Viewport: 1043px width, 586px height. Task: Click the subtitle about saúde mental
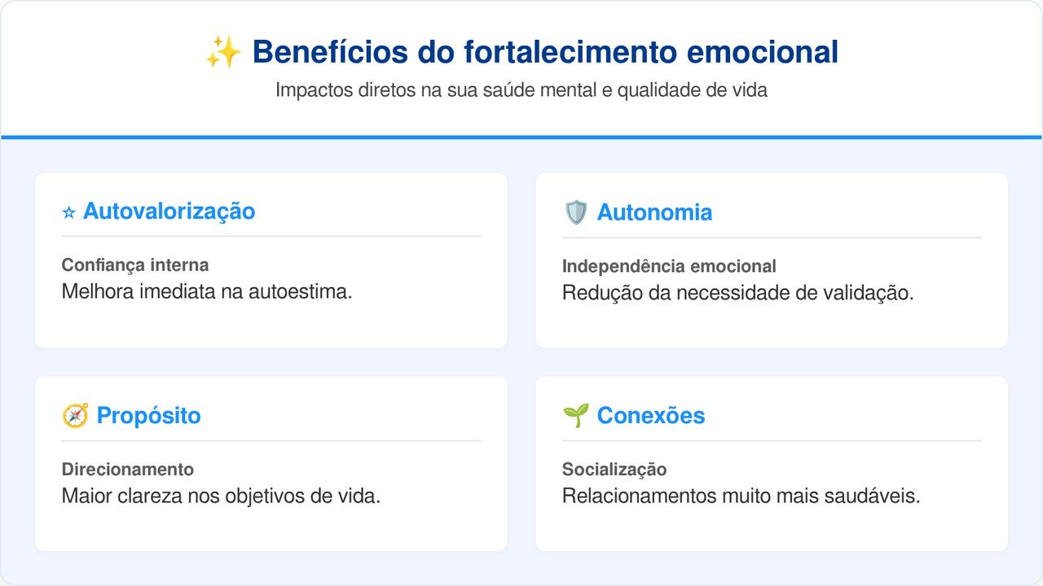[x=521, y=90]
